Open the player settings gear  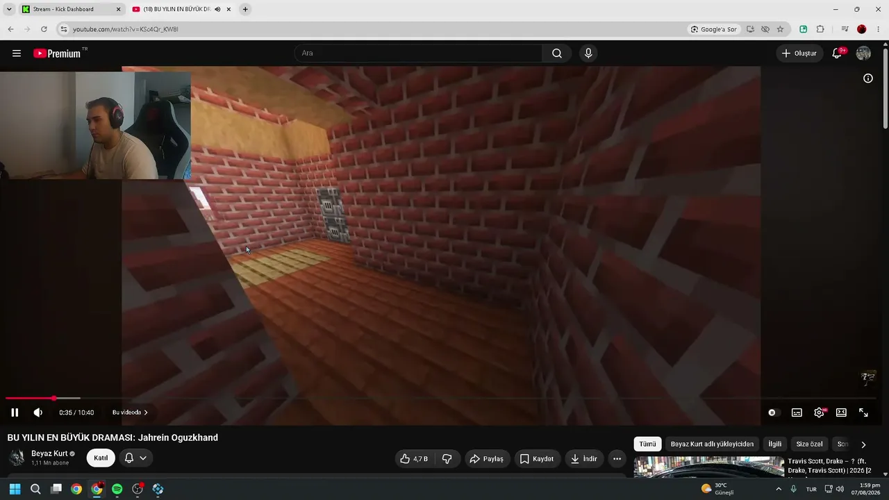coord(820,412)
